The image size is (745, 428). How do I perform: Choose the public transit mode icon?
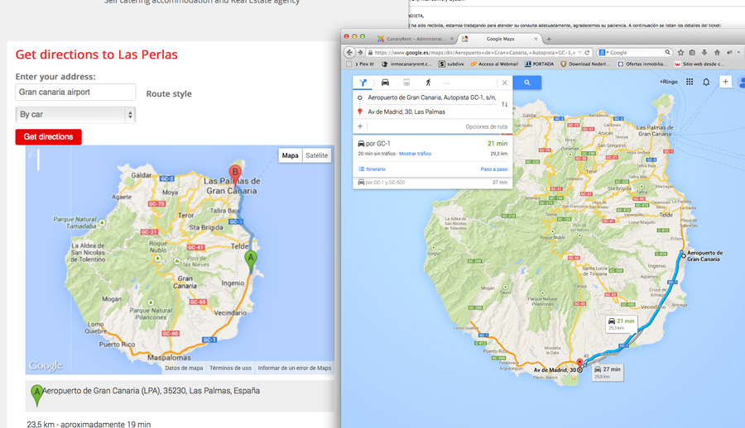pyautogui.click(x=406, y=83)
